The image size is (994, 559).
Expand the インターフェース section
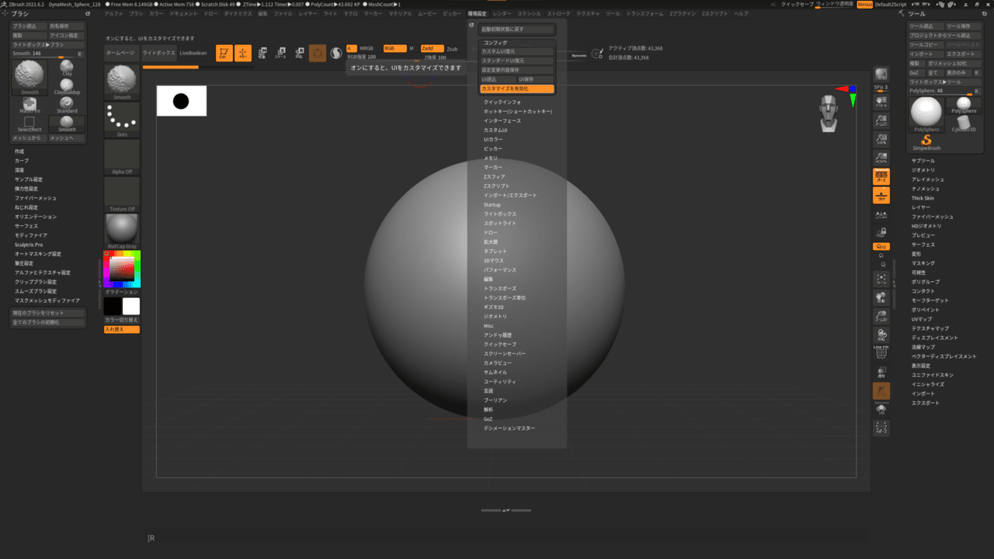coord(502,120)
